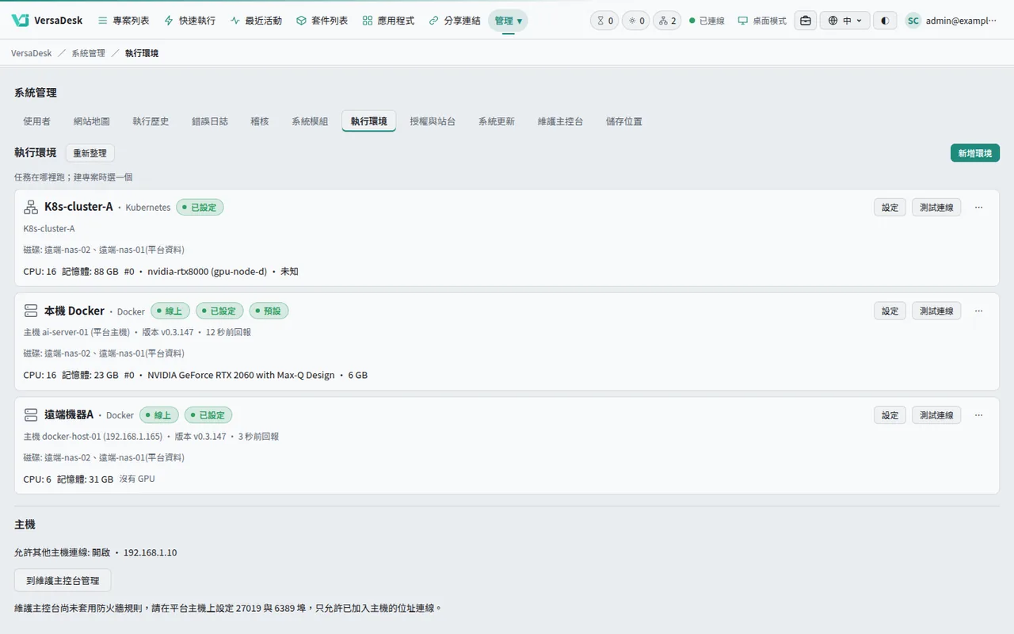Image resolution: width=1014 pixels, height=634 pixels.
Task: Click 系統管理 in the breadcrumb
Action: [88, 53]
